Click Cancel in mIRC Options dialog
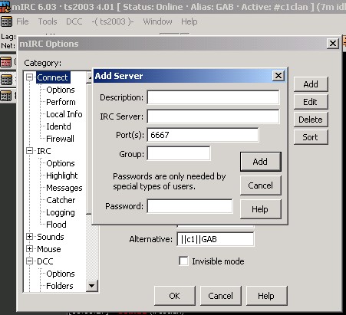This screenshot has width=346, height=315. point(221,296)
